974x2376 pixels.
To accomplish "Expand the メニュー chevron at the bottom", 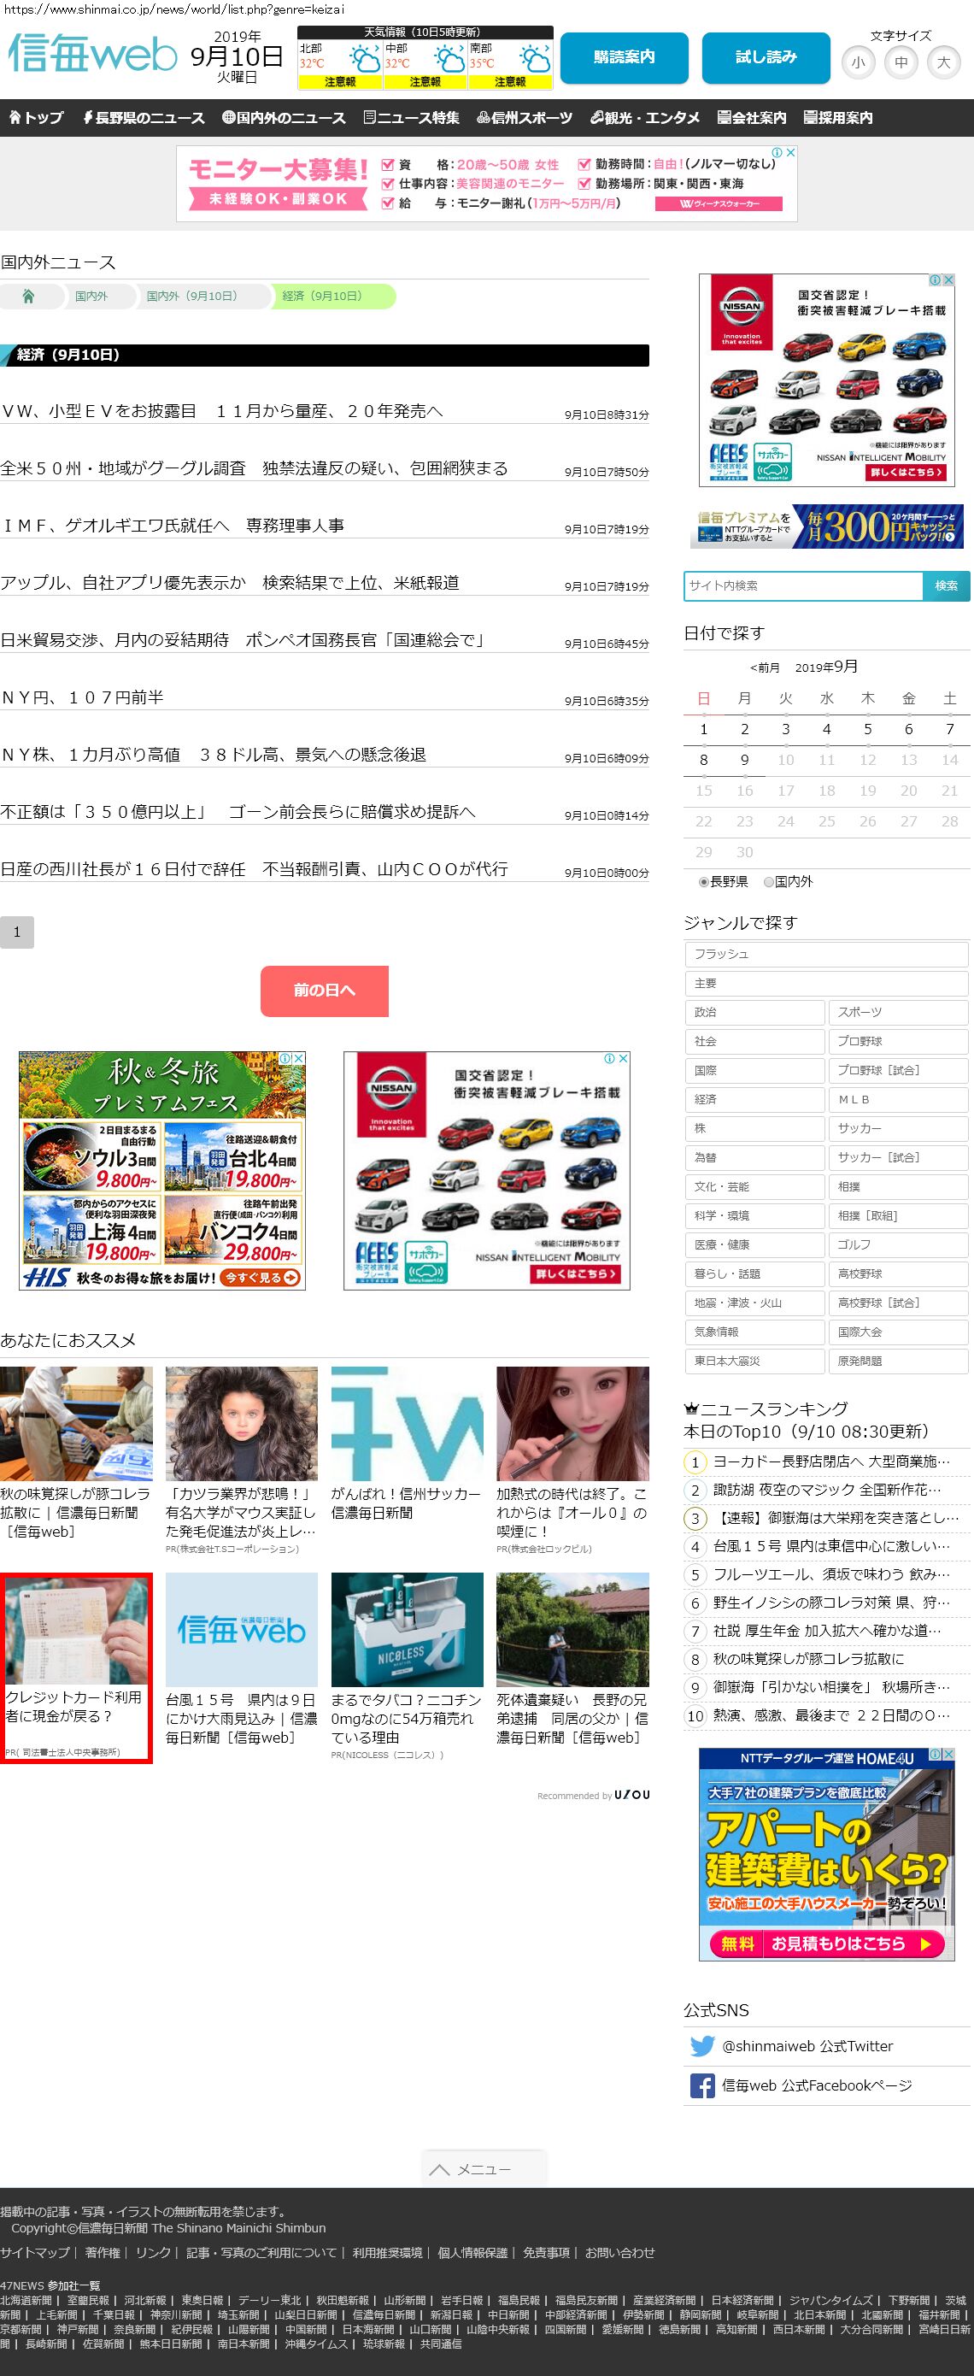I will (x=440, y=2169).
